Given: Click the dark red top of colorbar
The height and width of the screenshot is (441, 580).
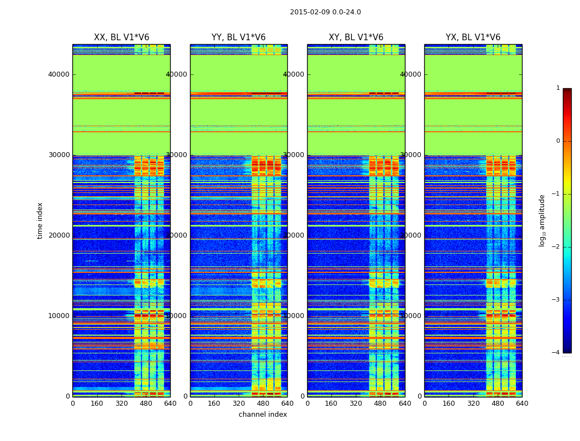Looking at the screenshot, I should tap(567, 92).
